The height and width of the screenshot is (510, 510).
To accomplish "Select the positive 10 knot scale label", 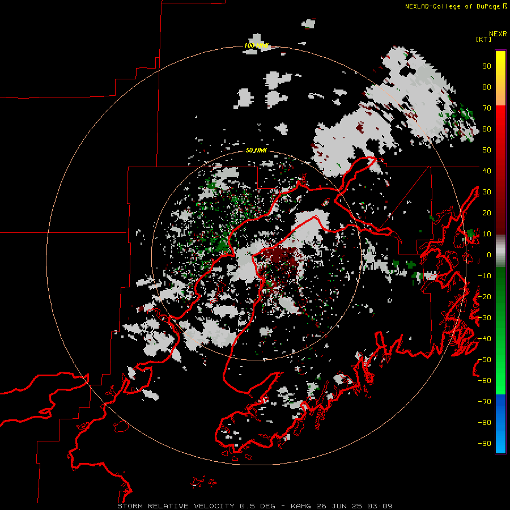I will pyautogui.click(x=487, y=234).
